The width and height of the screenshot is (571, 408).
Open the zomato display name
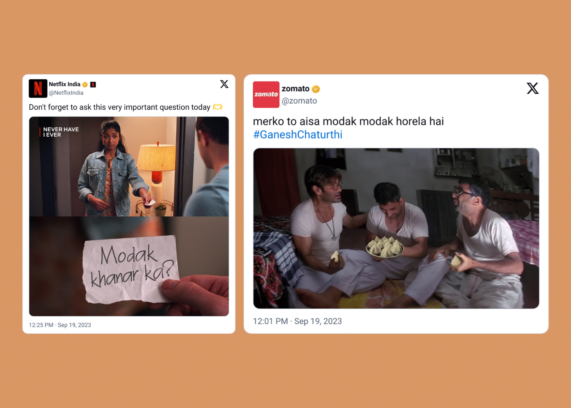pos(295,89)
